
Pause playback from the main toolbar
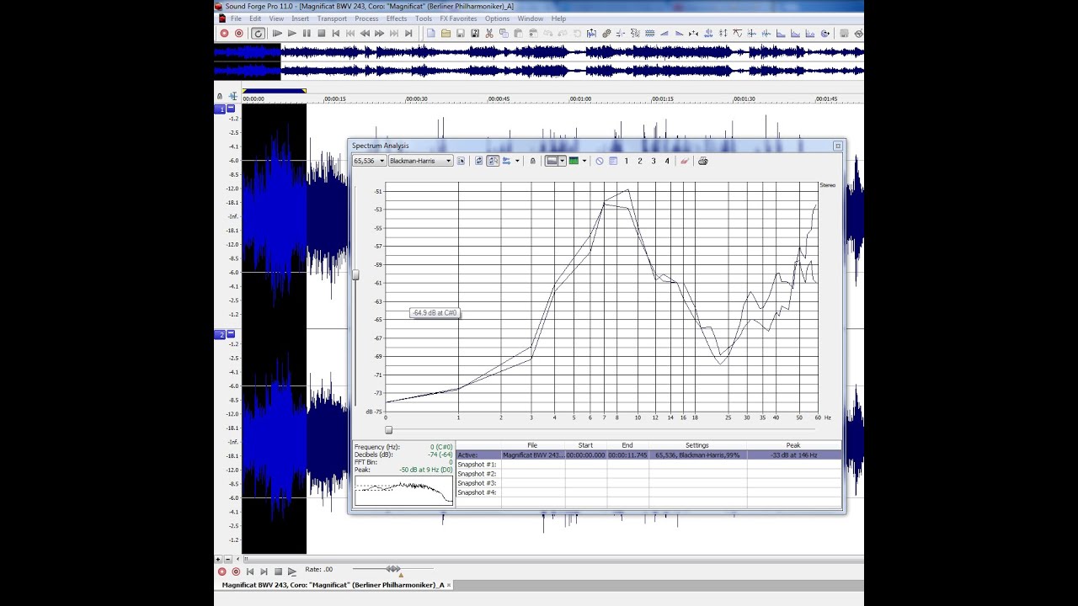tap(307, 34)
